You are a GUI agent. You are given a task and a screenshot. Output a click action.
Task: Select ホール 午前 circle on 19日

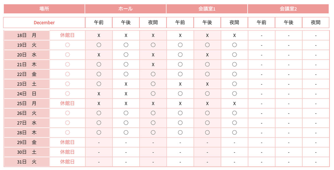pos(99,45)
